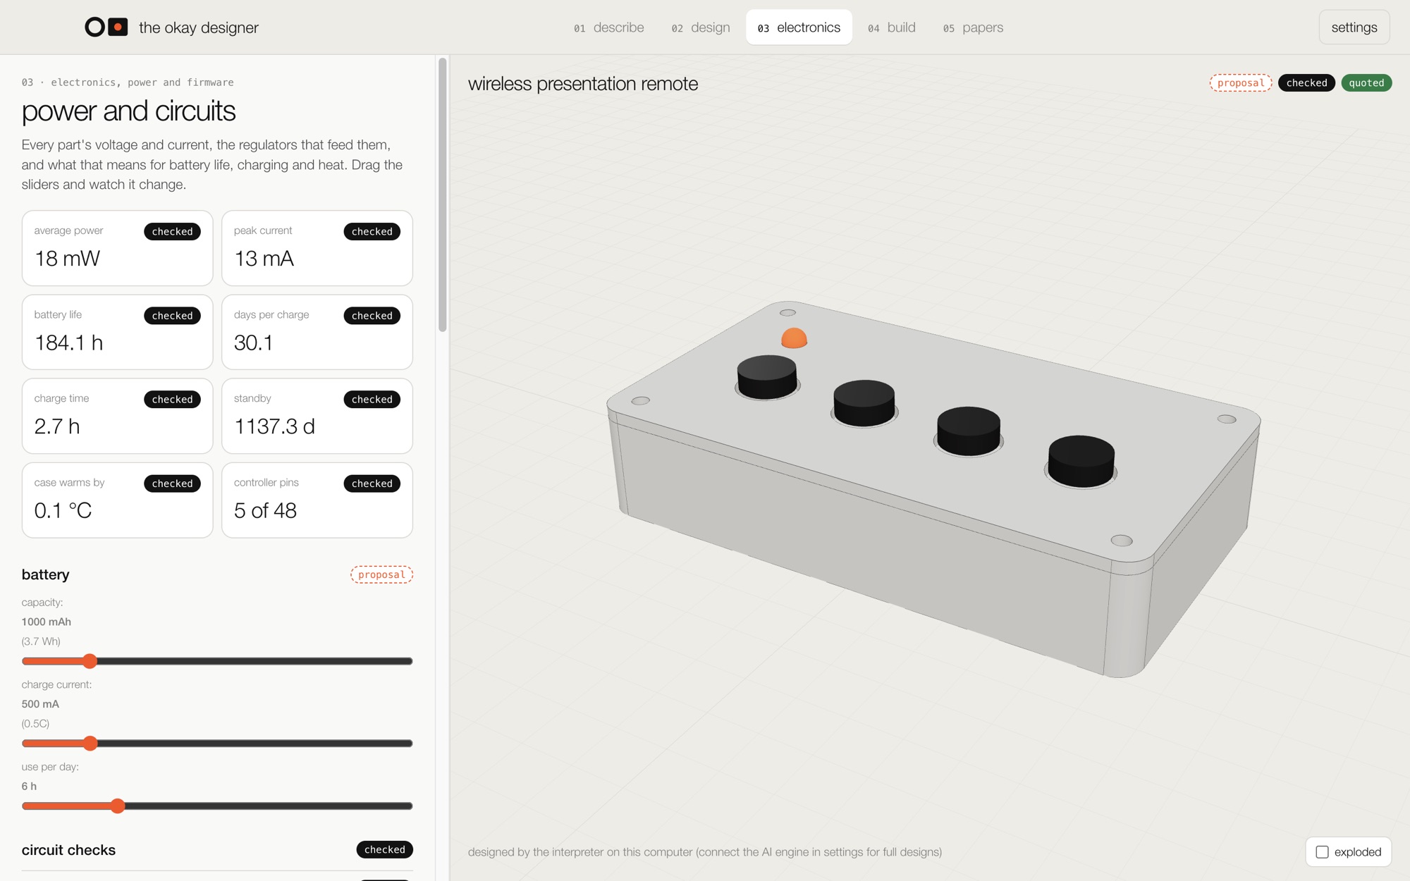The height and width of the screenshot is (881, 1410).
Task: Select the battery life 184.1 h card
Action: pos(118,332)
